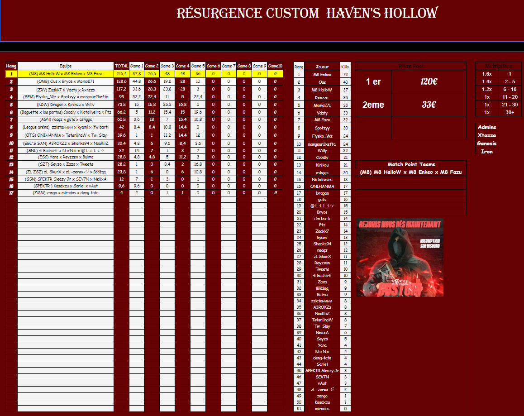
Task: Open the Xtozze Custom Discord promo image
Action: pyautogui.click(x=400, y=258)
